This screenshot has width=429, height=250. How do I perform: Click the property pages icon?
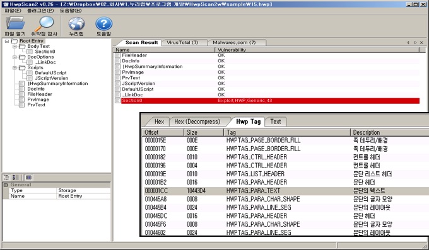click(28, 178)
